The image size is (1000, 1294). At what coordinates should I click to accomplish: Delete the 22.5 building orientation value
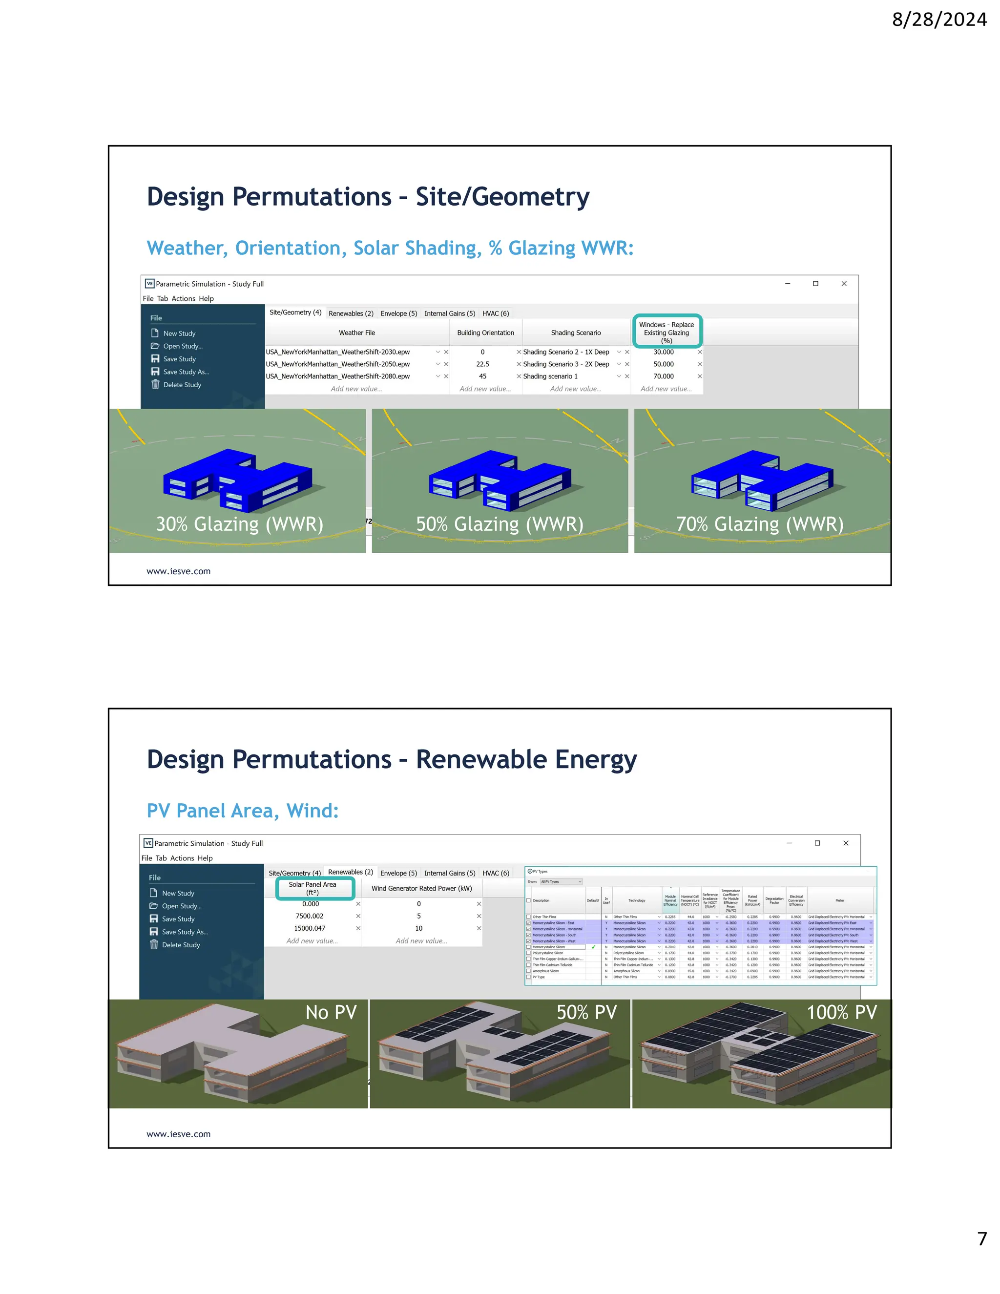pyautogui.click(x=519, y=364)
